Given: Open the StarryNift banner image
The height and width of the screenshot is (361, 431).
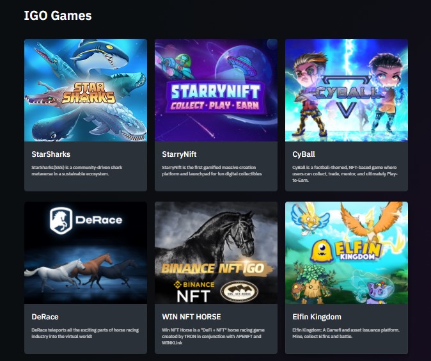Looking at the screenshot, I should tap(216, 90).
